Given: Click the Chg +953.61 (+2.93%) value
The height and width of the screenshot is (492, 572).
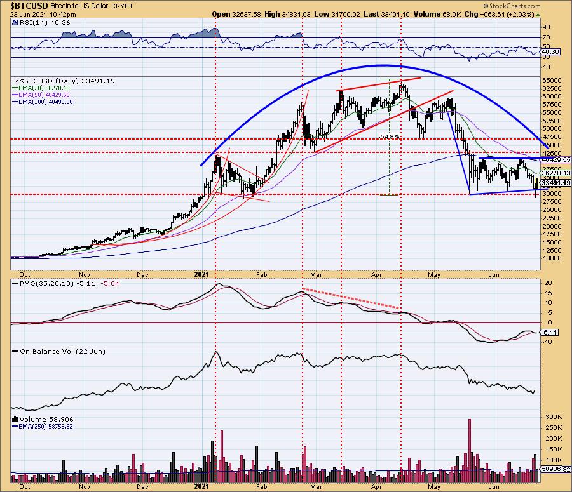Looking at the screenshot, I should (x=500, y=14).
